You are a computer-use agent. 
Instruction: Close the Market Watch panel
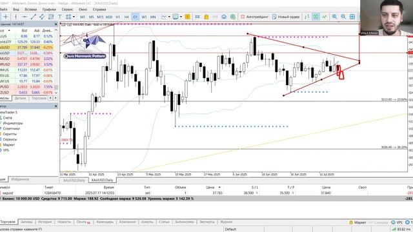tap(56, 24)
